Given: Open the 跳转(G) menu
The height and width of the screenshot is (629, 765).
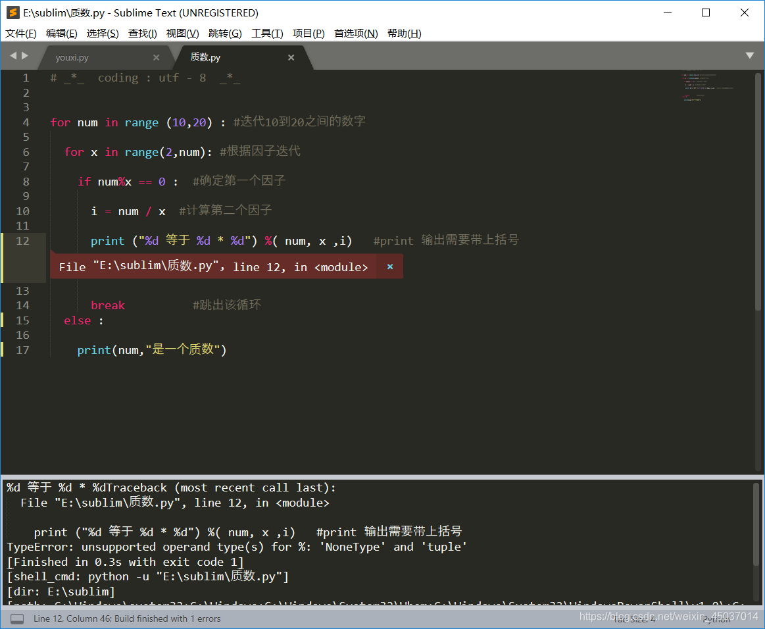Looking at the screenshot, I should point(225,33).
